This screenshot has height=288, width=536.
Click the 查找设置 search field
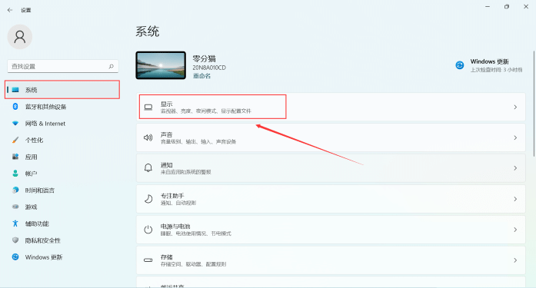(63, 66)
